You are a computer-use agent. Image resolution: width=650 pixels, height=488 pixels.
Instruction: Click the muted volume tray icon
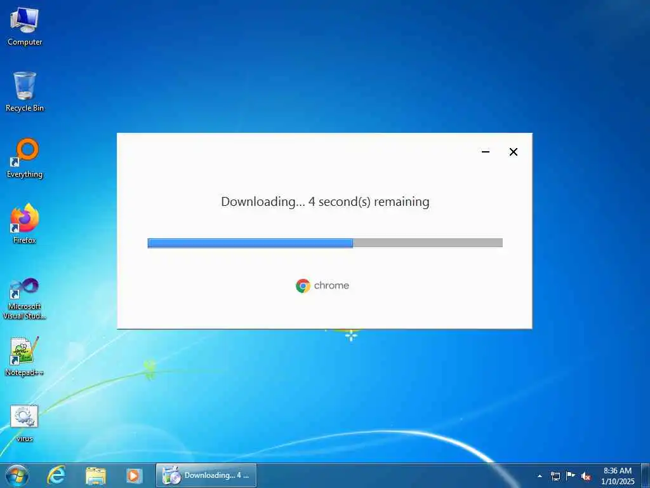[x=586, y=477]
